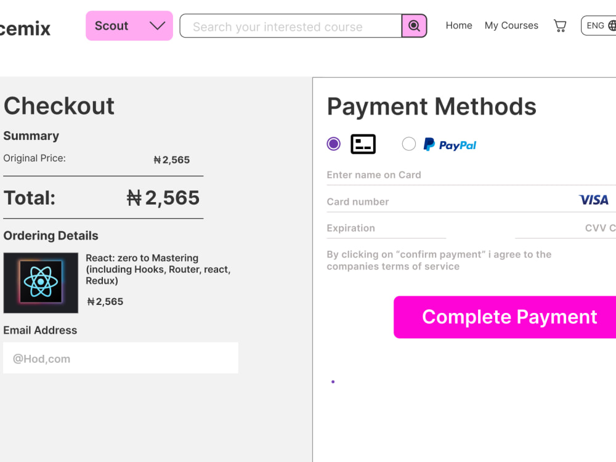Screen dimensions: 616x462
Task: Click the Complete Payment button
Action: pos(505,317)
